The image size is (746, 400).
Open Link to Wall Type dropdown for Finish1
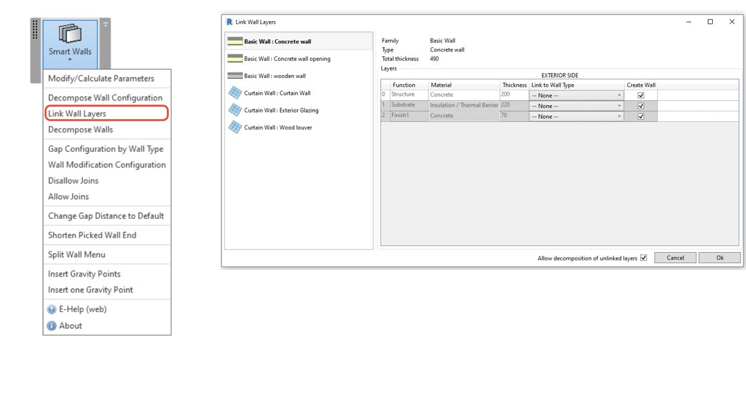pyautogui.click(x=576, y=117)
